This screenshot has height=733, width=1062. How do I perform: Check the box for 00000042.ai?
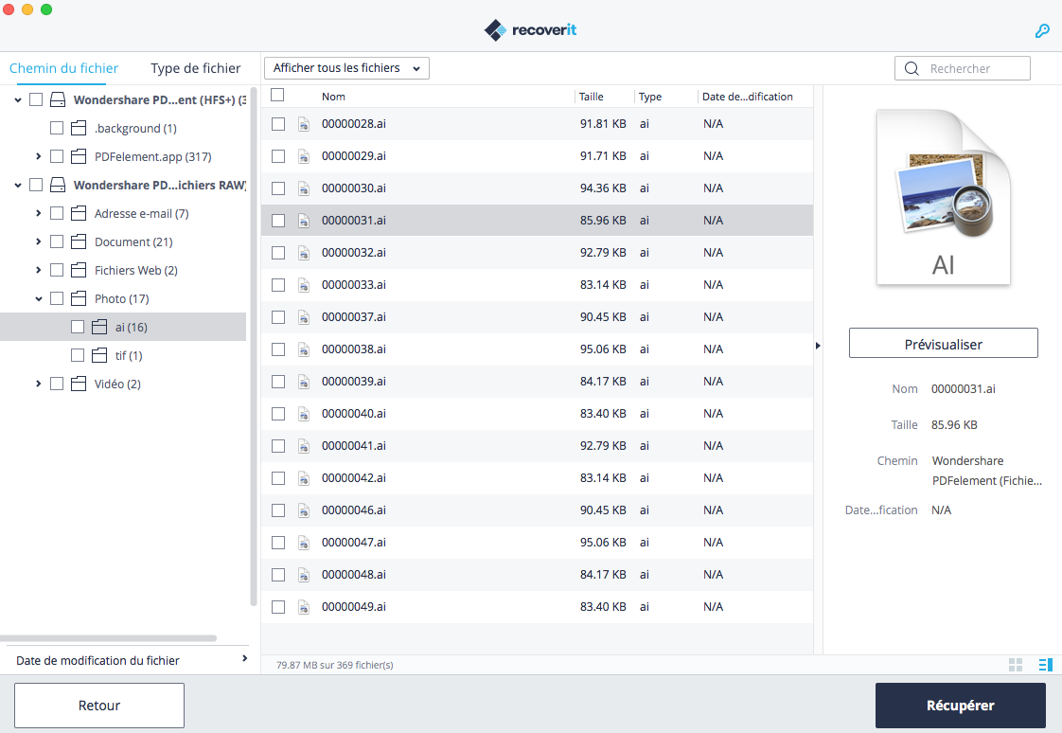click(x=278, y=478)
